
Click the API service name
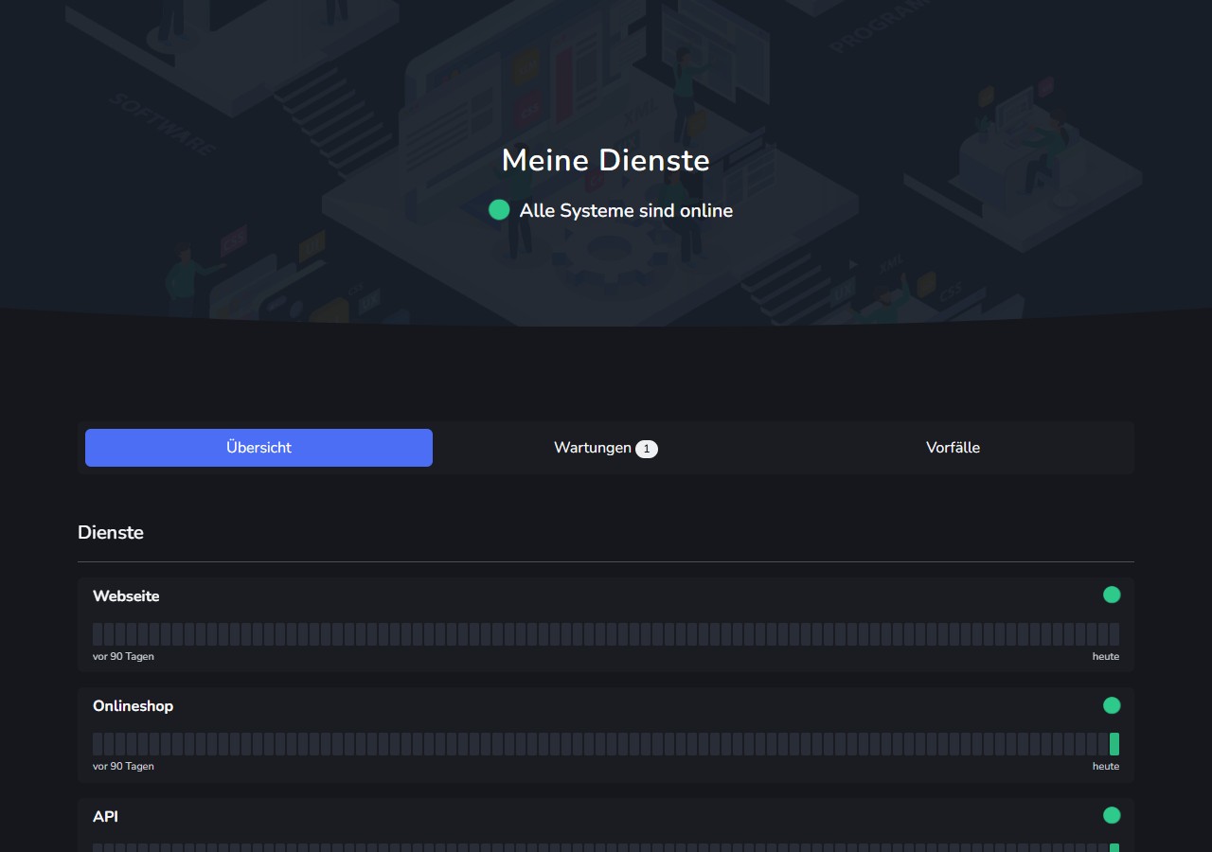pyautogui.click(x=105, y=816)
